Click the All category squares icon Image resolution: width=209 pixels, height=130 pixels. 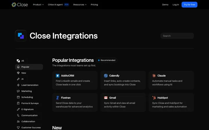(x=18, y=61)
